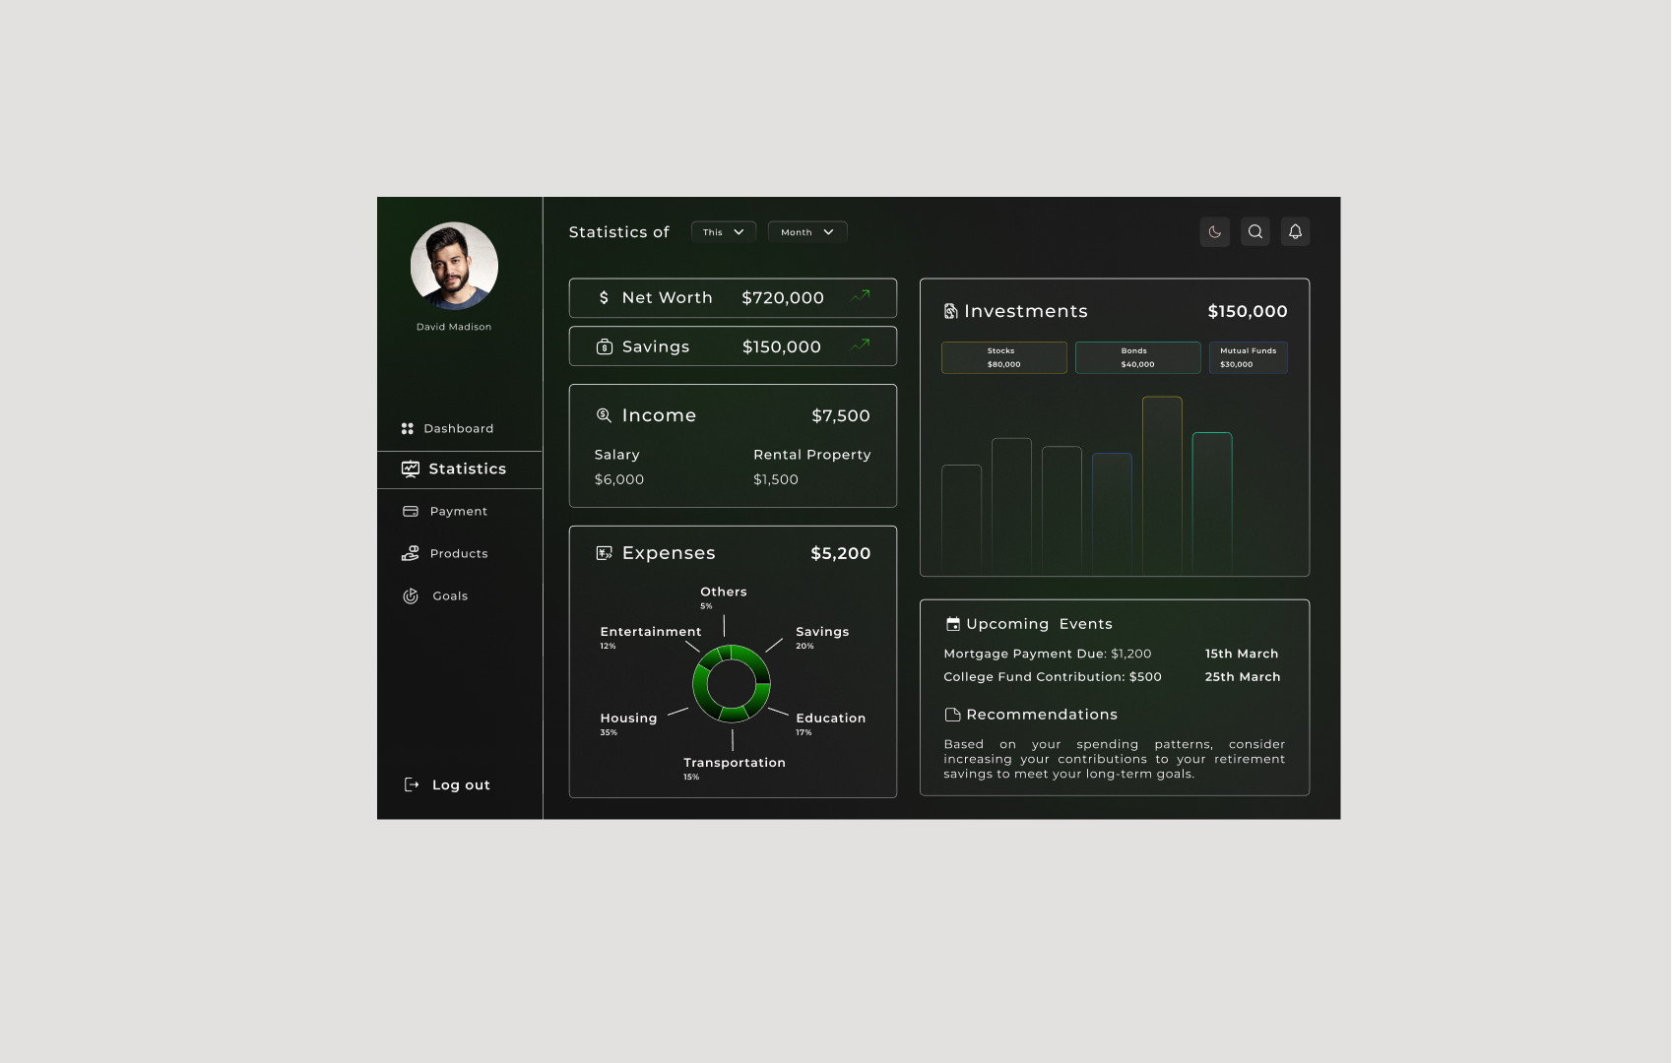Click the Log out door icon
The width and height of the screenshot is (1672, 1063).
(412, 785)
